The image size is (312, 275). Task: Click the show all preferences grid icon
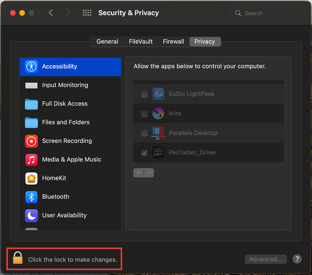point(87,13)
